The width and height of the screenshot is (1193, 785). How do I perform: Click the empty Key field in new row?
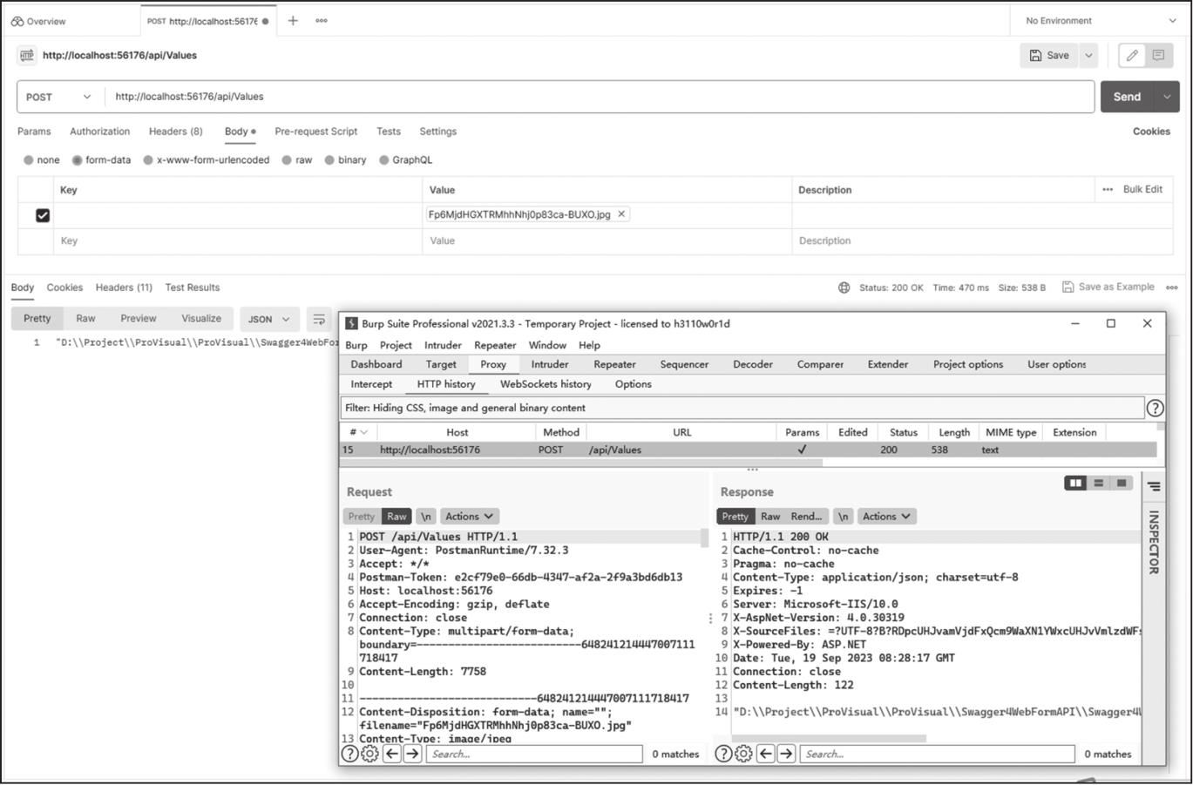click(239, 241)
